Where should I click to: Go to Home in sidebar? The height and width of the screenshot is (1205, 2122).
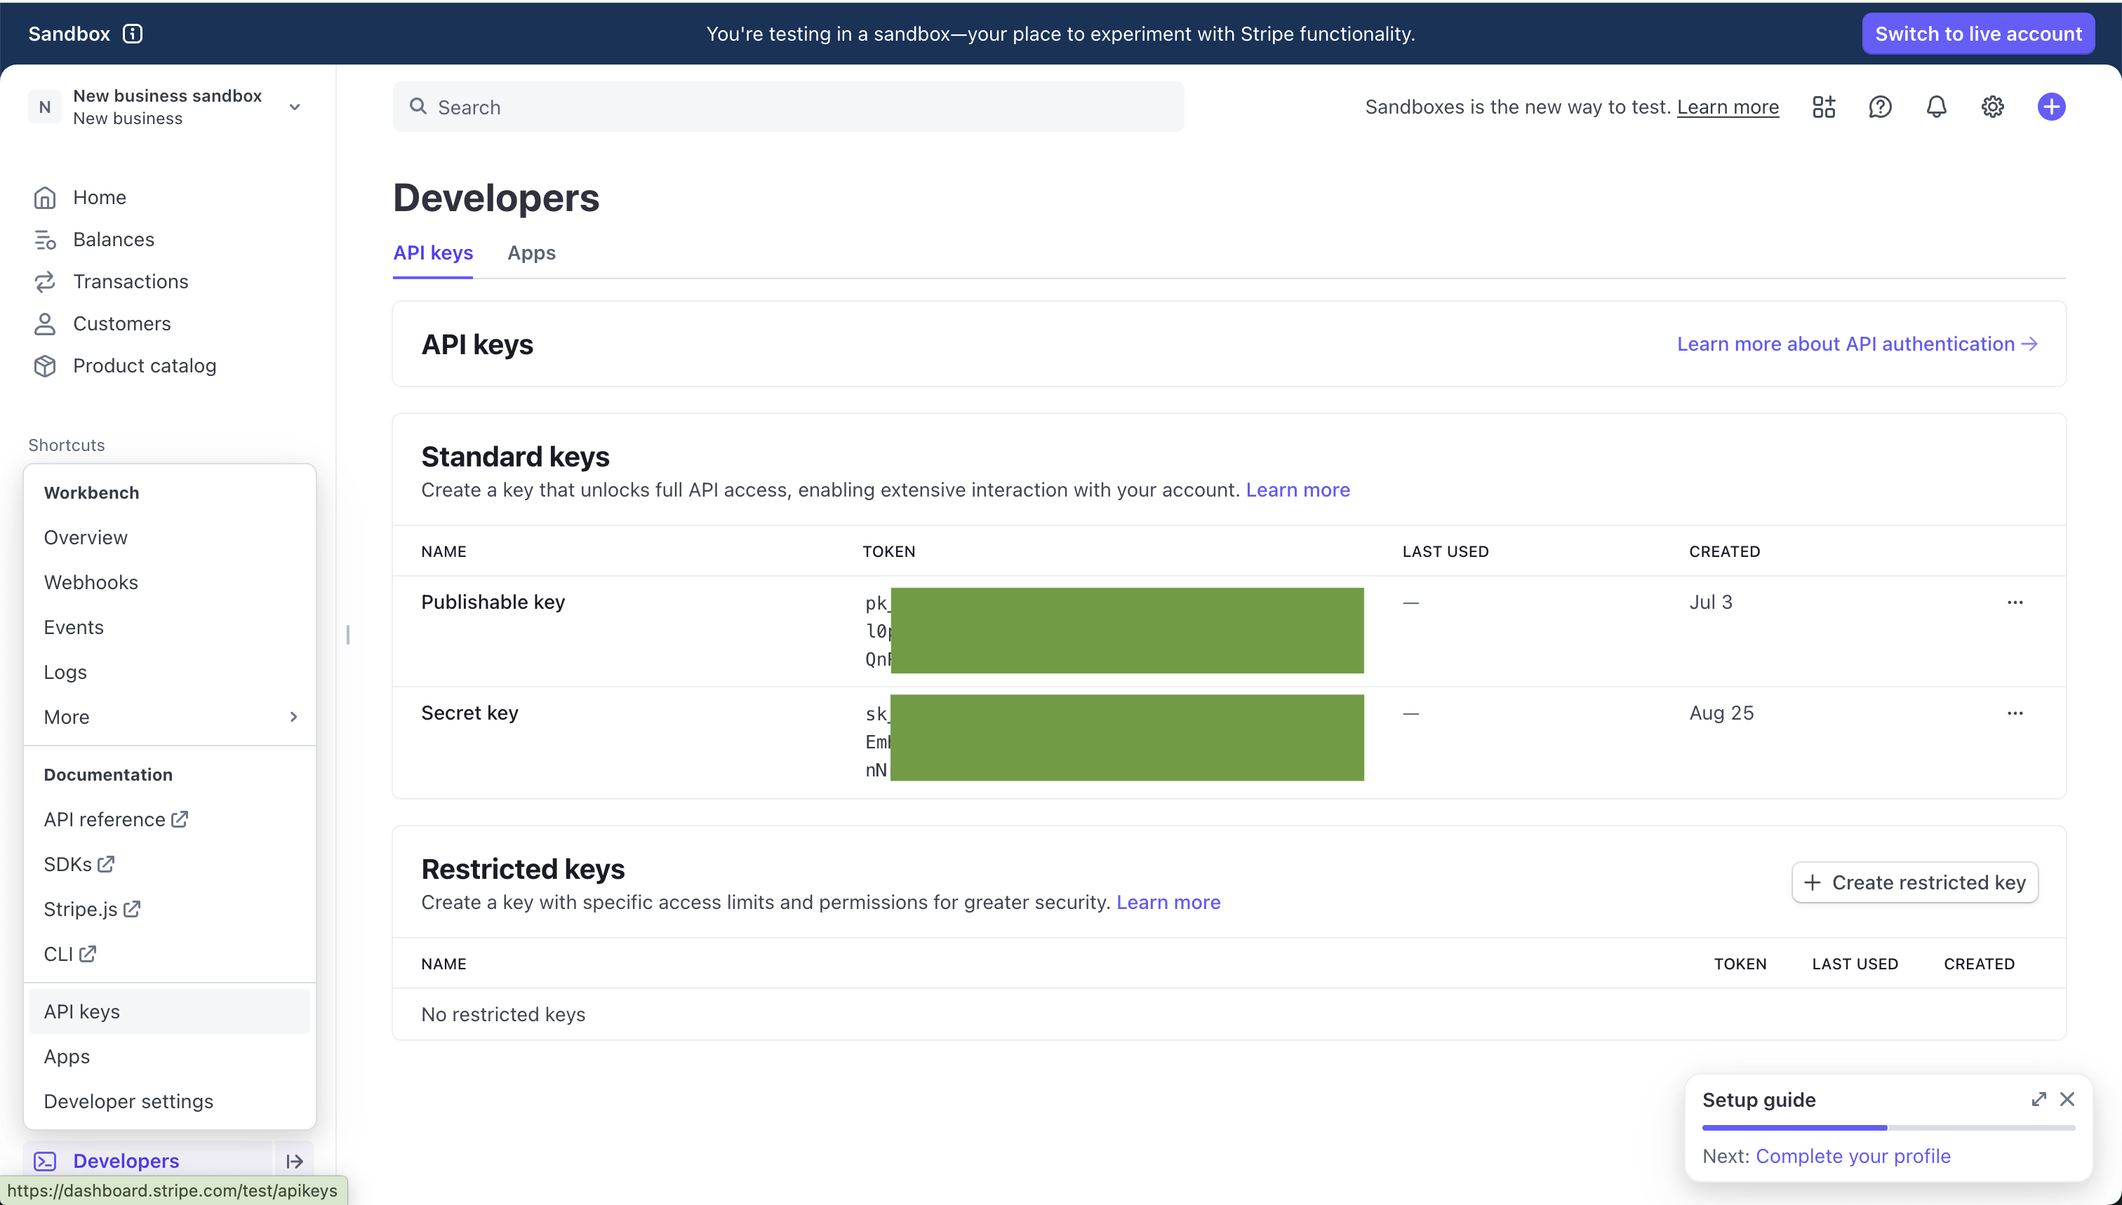[x=100, y=197]
